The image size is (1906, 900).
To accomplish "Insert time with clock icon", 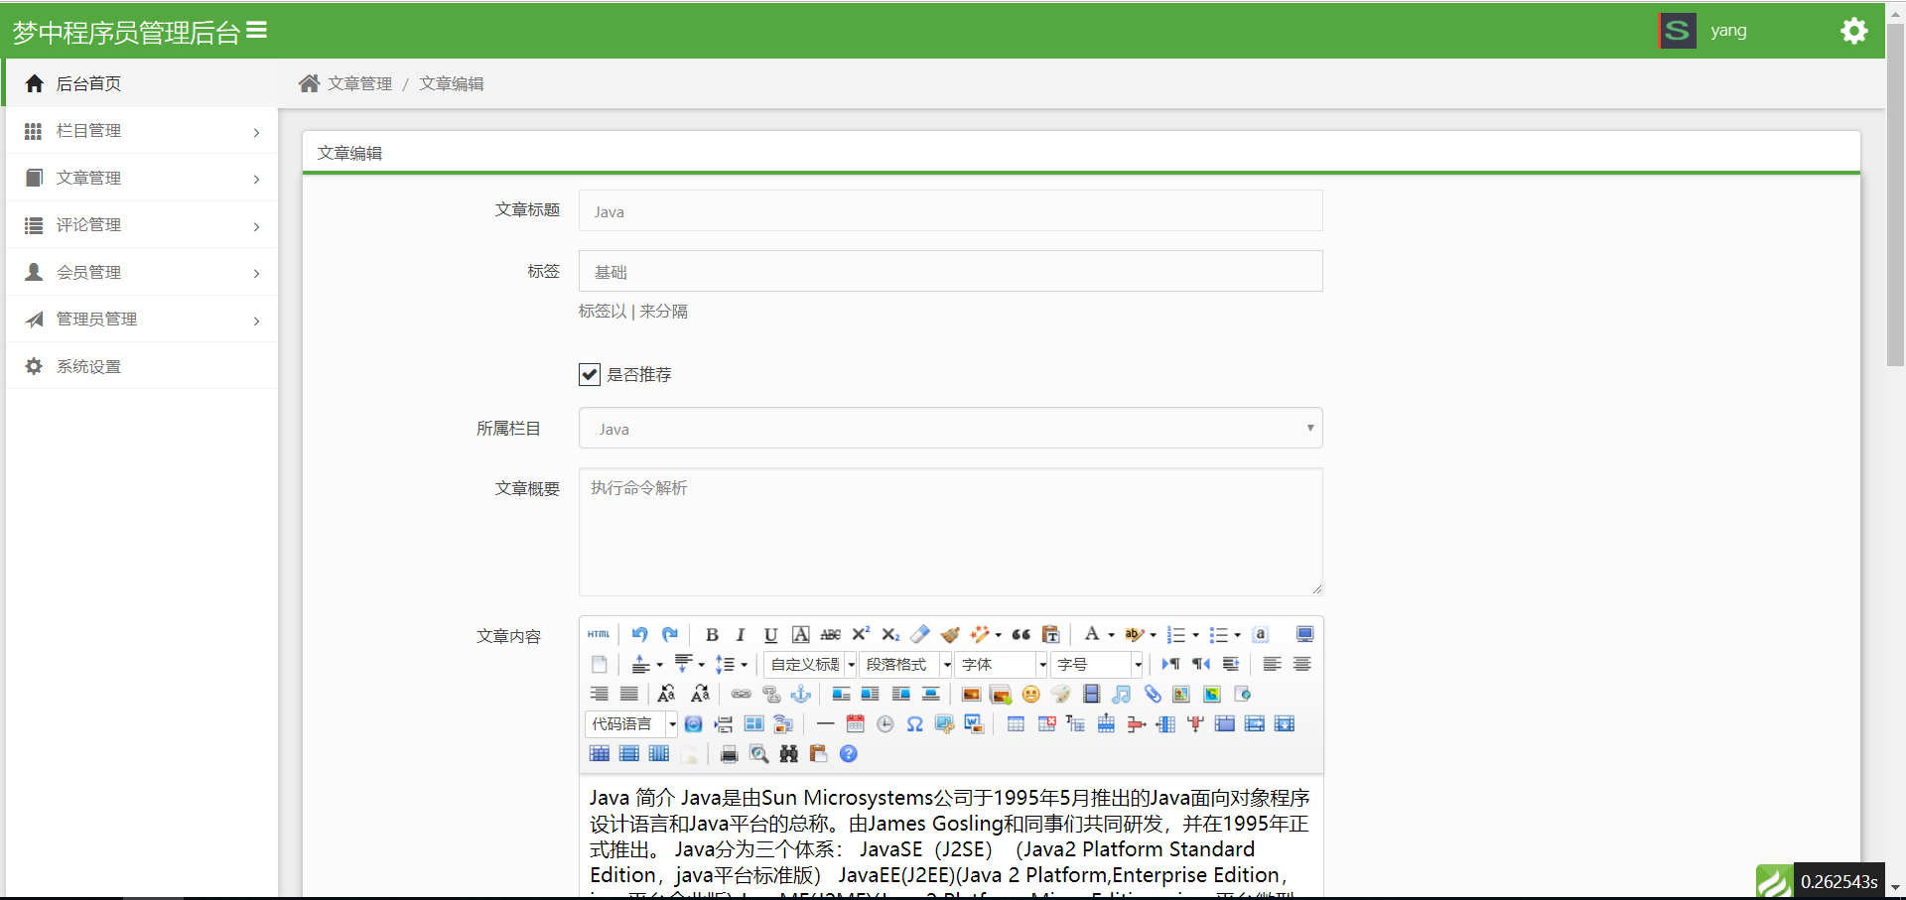I will click(x=885, y=723).
